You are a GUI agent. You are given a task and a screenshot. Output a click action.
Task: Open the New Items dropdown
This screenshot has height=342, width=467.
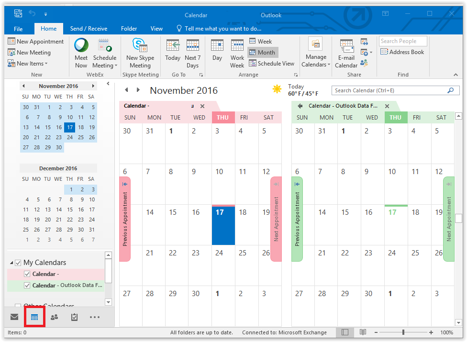28,64
